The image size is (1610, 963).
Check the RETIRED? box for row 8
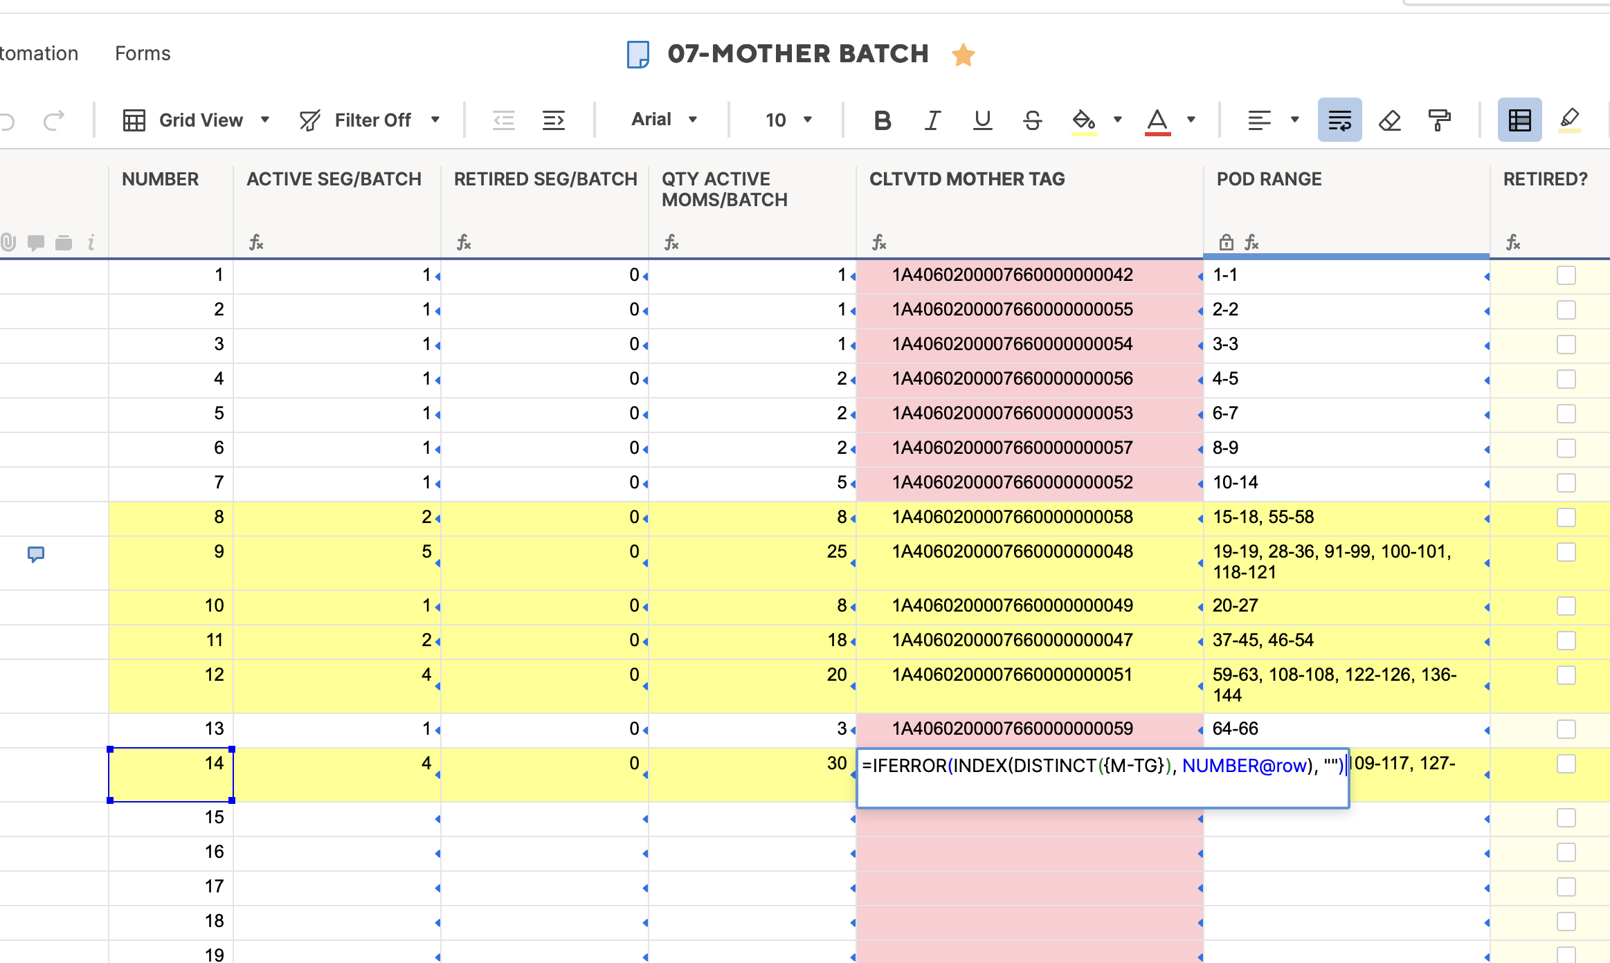(x=1566, y=517)
